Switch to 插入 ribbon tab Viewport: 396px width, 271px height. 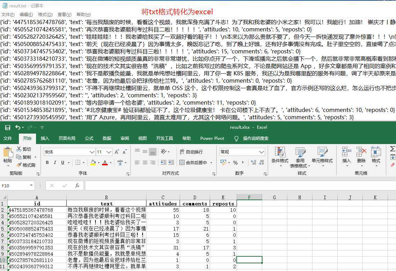(x=45, y=138)
